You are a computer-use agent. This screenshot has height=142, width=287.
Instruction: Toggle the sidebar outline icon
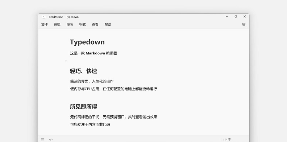pos(43,139)
